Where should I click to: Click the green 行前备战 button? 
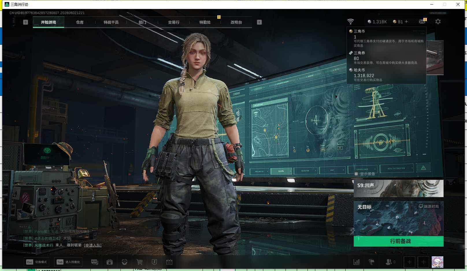[x=399, y=241]
